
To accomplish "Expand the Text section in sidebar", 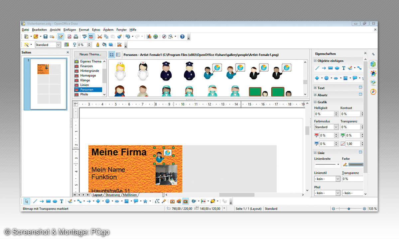I will pyautogui.click(x=315, y=88).
